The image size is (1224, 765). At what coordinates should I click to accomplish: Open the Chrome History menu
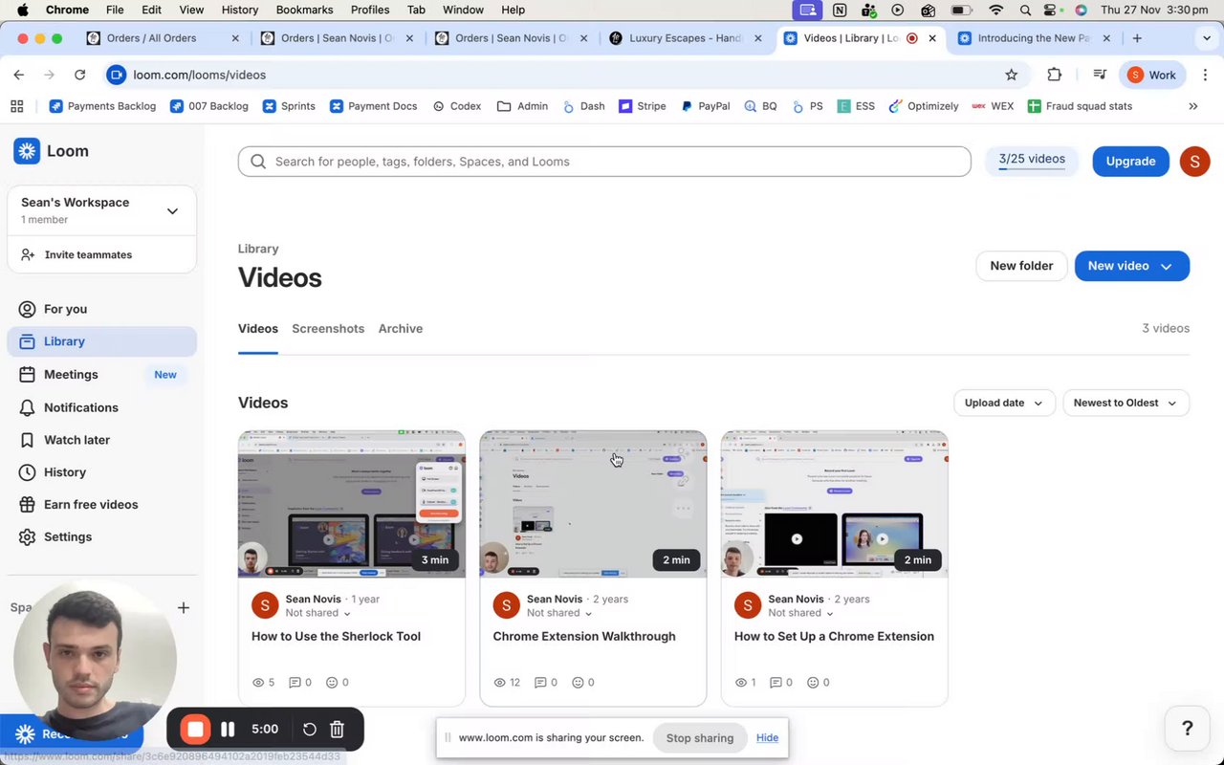click(240, 10)
